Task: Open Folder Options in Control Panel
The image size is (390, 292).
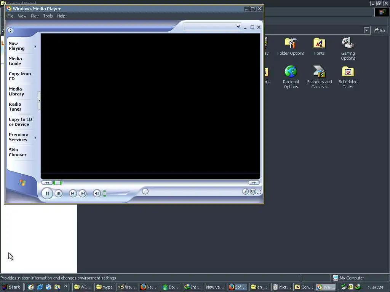Action: (x=291, y=46)
